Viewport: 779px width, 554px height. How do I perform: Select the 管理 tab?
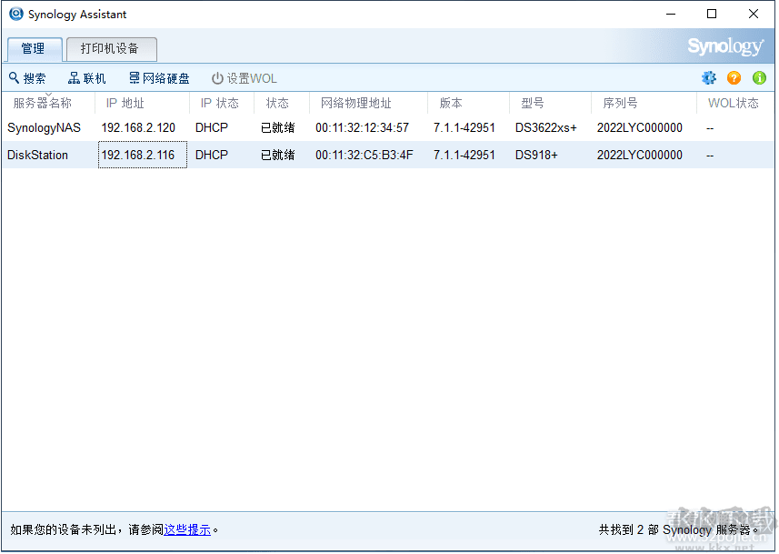[x=34, y=49]
